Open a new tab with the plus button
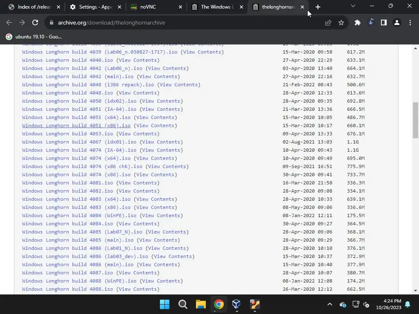Screen dimensions: 419x314 [x=318, y=7]
